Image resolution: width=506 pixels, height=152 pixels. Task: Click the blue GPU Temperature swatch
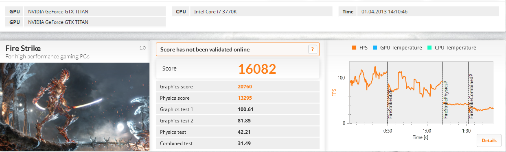pyautogui.click(x=375, y=48)
